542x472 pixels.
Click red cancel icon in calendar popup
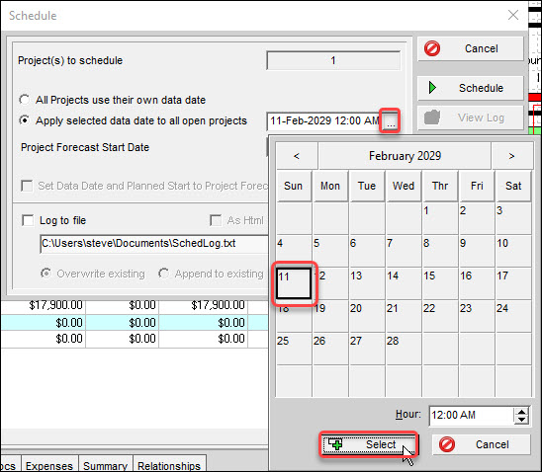447,444
